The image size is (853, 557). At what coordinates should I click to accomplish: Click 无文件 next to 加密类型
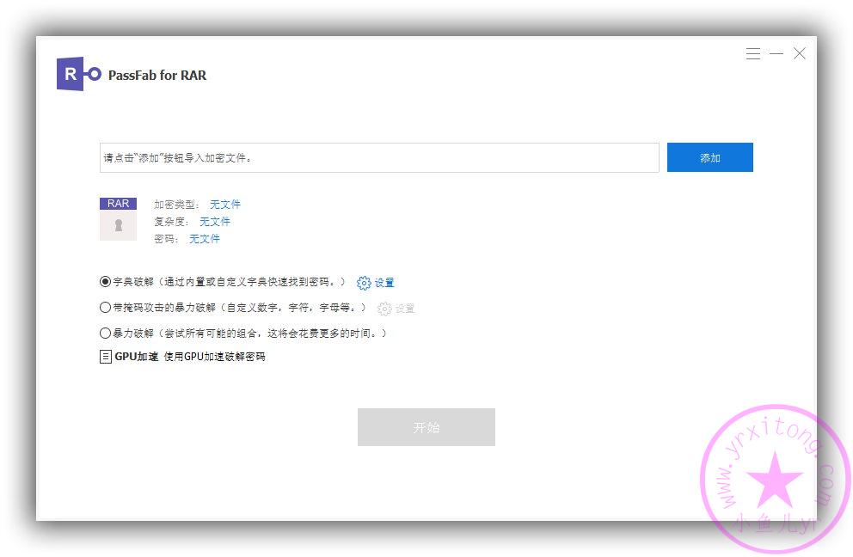[x=225, y=205]
